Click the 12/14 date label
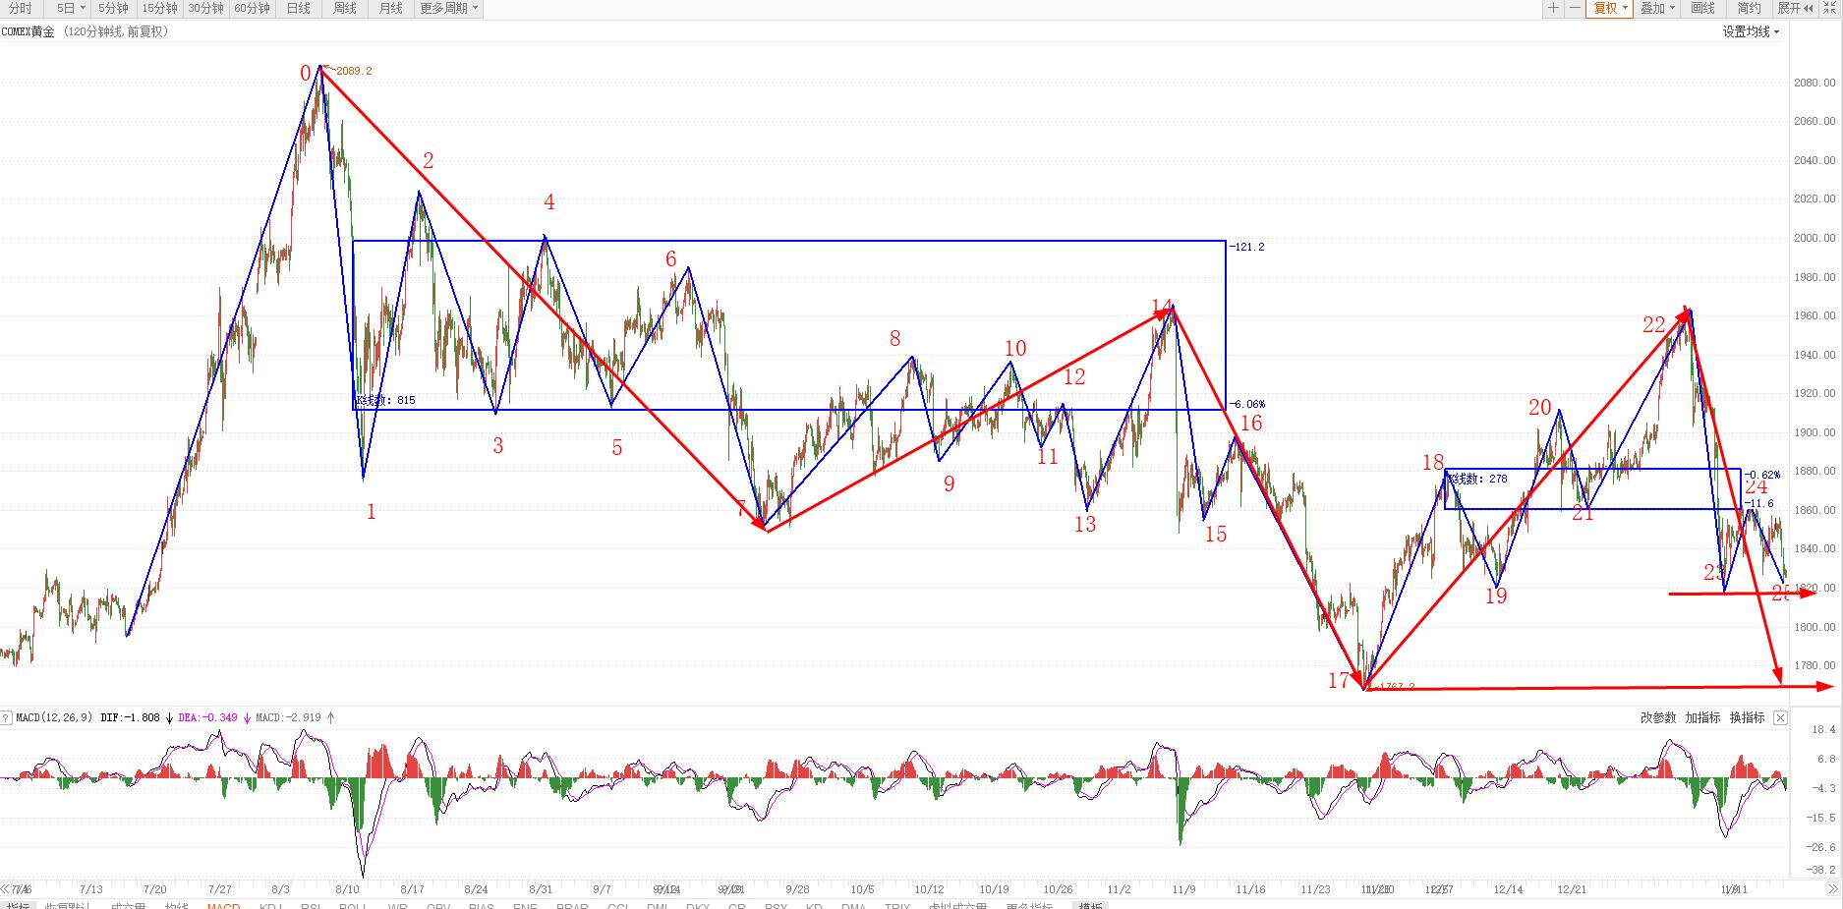 click(x=1508, y=889)
